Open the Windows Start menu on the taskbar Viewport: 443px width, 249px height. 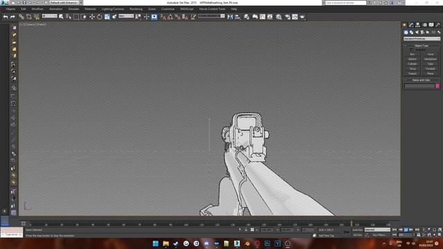155,243
